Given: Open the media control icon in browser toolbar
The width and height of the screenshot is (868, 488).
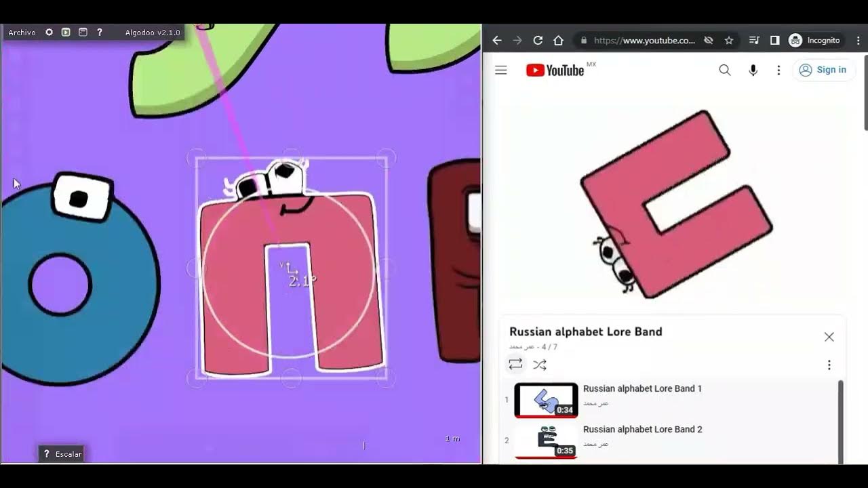Looking at the screenshot, I should coord(754,41).
